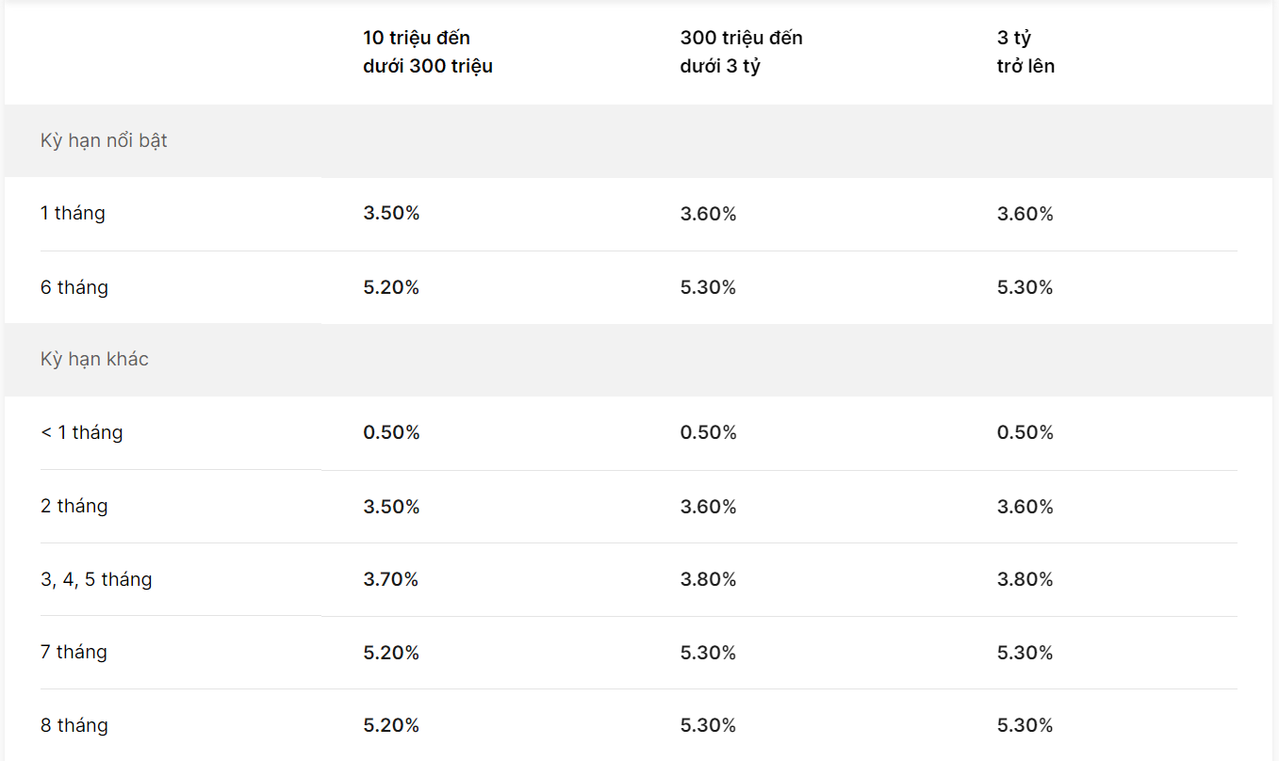Click 3.60% for 2 tháng in the middle column
The image size is (1279, 761).
pyautogui.click(x=709, y=507)
